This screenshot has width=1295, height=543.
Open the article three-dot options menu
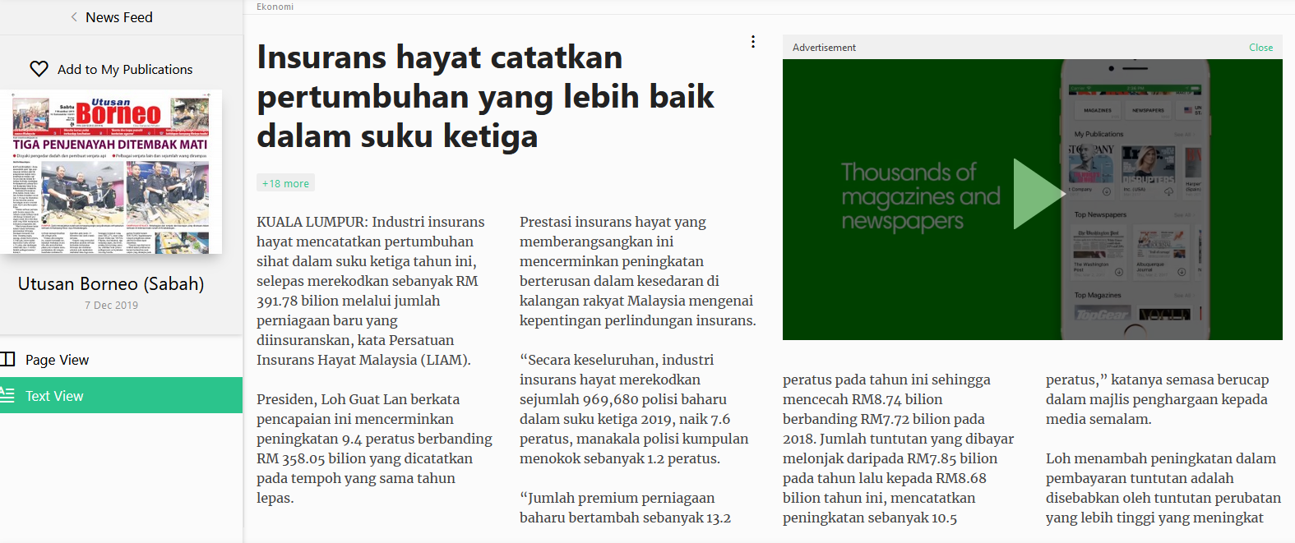pos(753,42)
